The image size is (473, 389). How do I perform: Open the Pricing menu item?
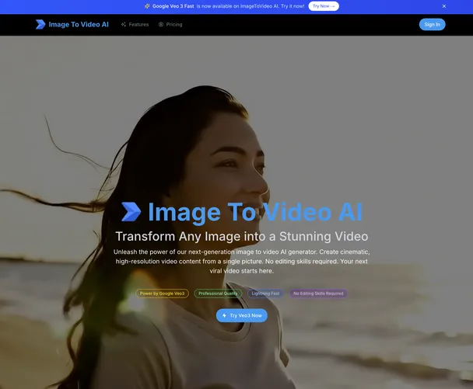pyautogui.click(x=170, y=24)
